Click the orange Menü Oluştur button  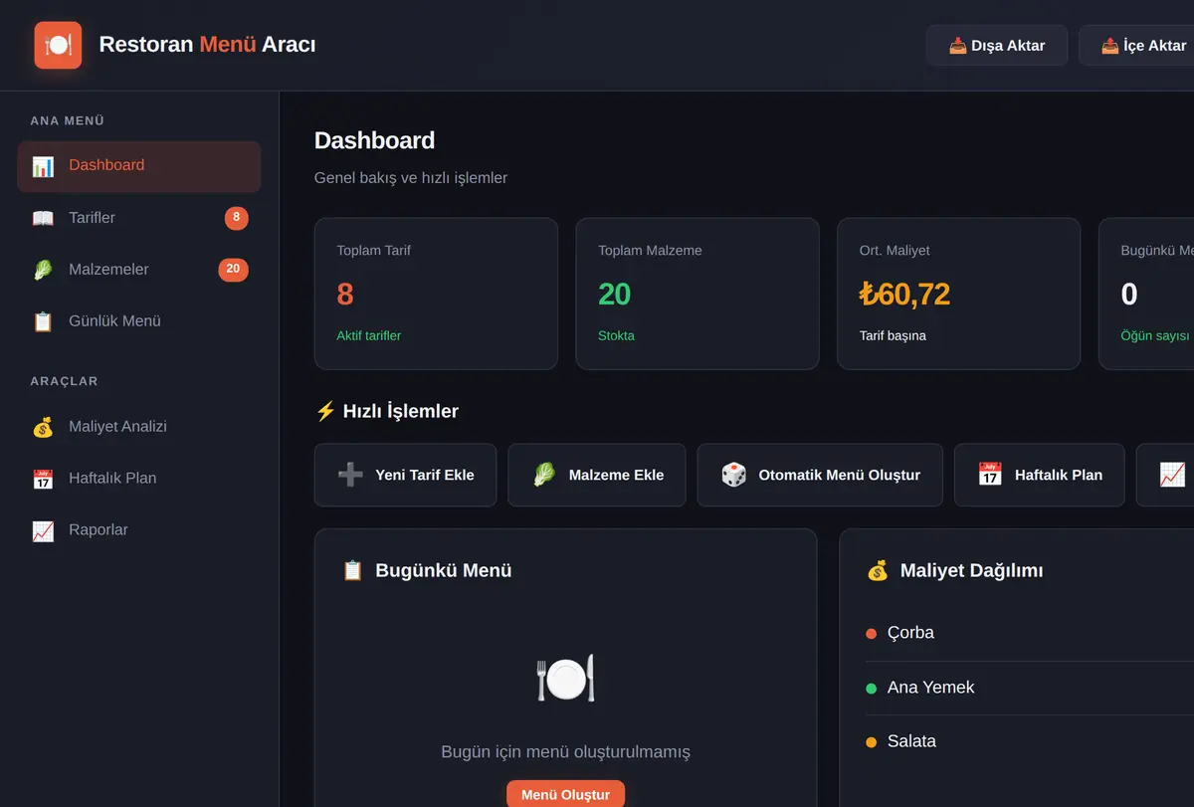pyautogui.click(x=565, y=794)
